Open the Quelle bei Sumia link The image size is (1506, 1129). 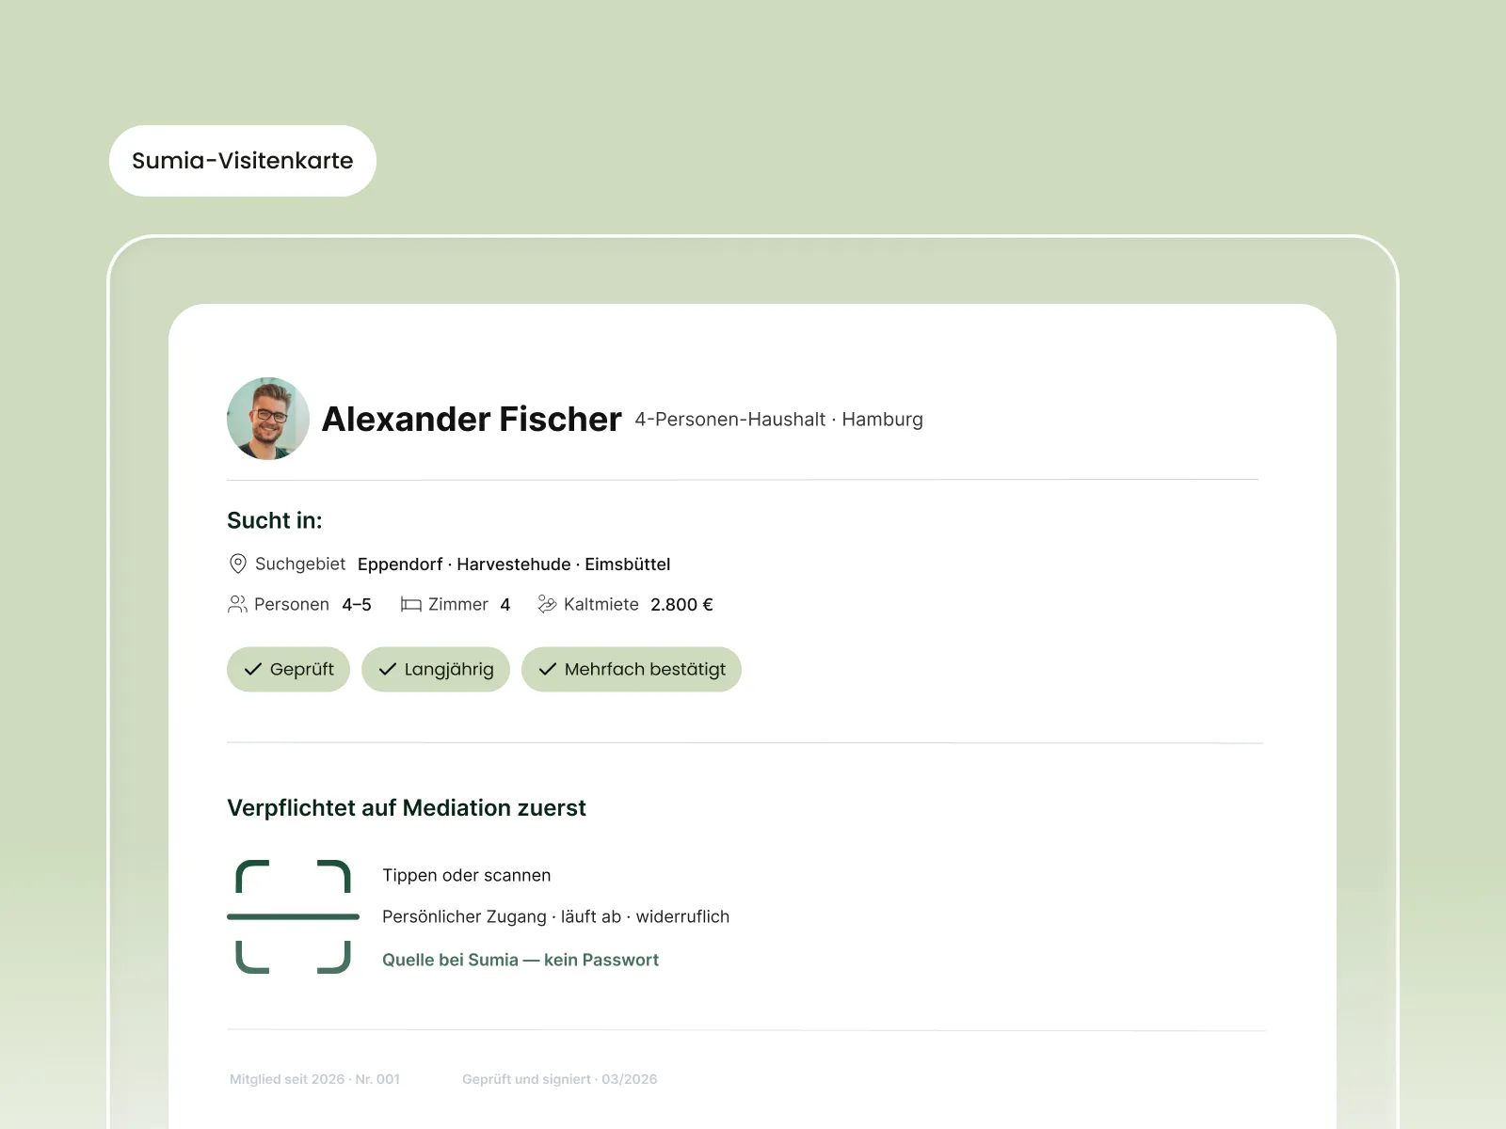pos(521,960)
